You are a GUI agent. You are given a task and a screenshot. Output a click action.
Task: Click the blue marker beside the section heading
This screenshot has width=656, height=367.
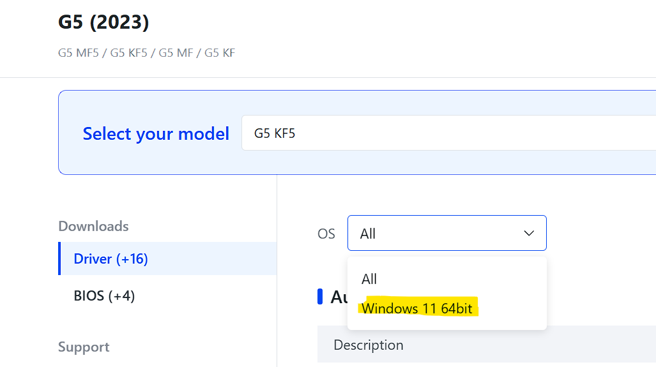[320, 296]
